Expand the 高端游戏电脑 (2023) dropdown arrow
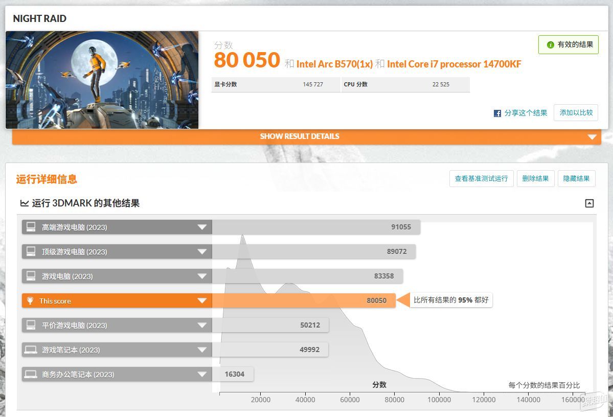This screenshot has width=613, height=417. pos(202,227)
